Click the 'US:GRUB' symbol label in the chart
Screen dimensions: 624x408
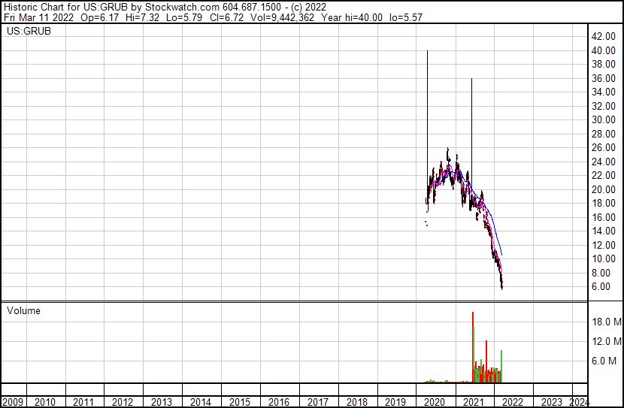[x=29, y=31]
